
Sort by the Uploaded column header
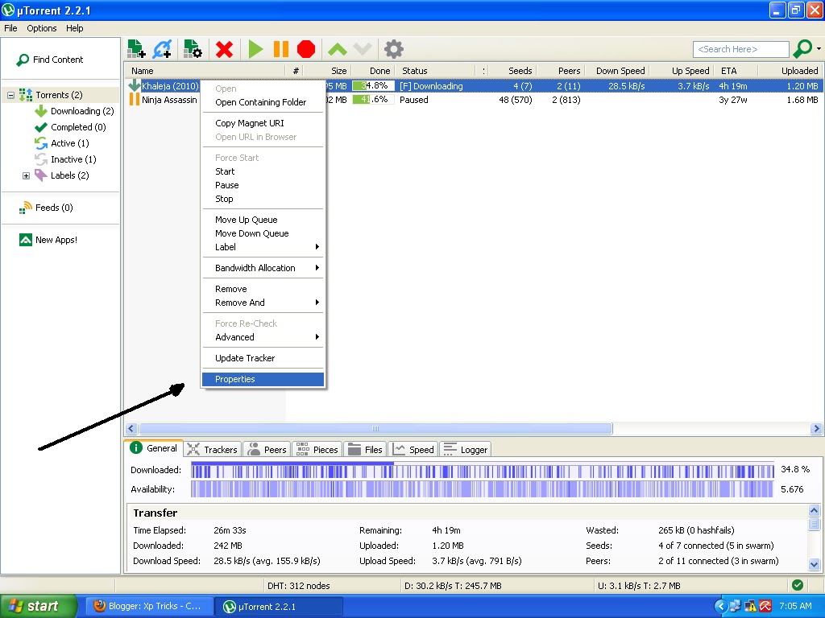(x=790, y=71)
